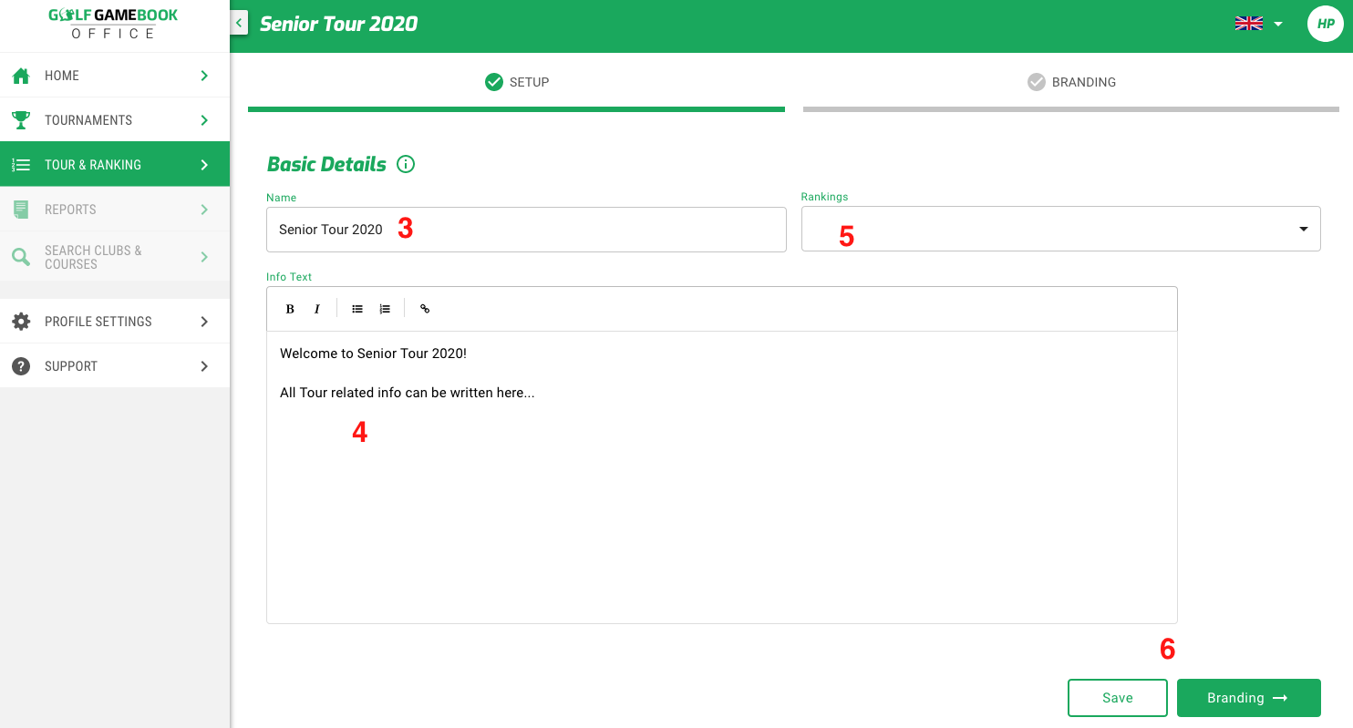Click the Branding next button
1353x728 pixels.
click(1249, 698)
